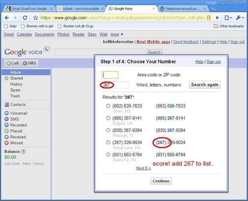This screenshot has height=201, width=248.
Task: Close the Gmail tab
Action: tap(52, 8)
